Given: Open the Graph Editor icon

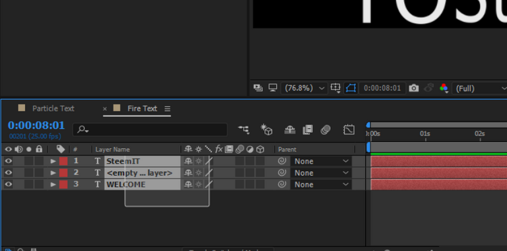Looking at the screenshot, I should click(x=349, y=130).
